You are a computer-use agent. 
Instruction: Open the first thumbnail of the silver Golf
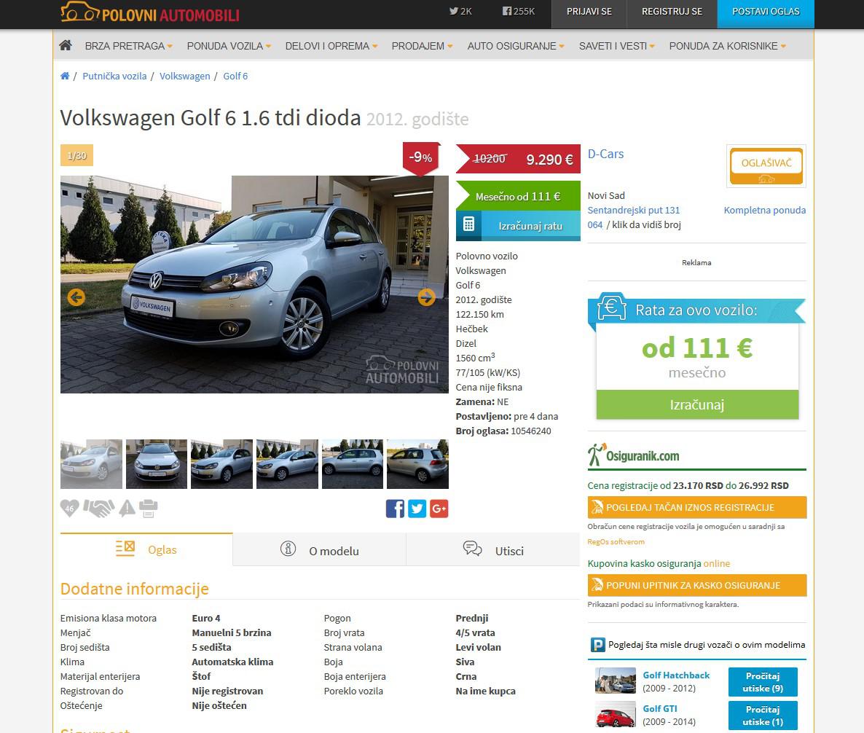click(91, 464)
